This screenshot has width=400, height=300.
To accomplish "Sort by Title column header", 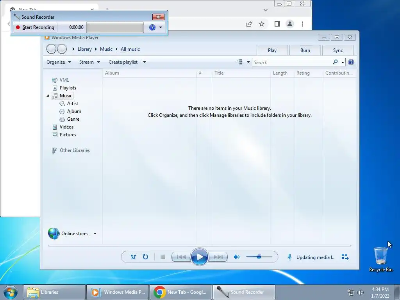I will (x=241, y=73).
